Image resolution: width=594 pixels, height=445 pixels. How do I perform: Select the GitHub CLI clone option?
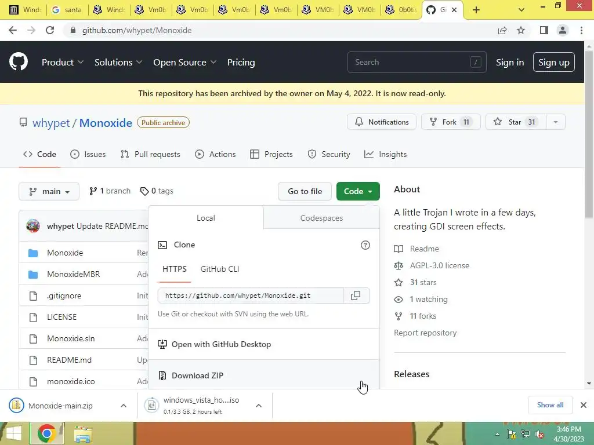[x=220, y=269]
